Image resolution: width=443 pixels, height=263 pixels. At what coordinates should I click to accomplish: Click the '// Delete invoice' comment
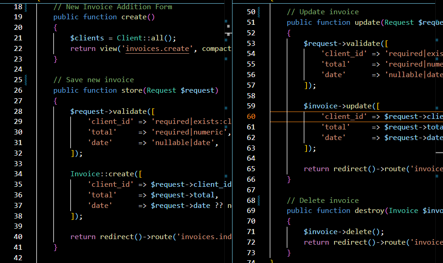coord(323,201)
